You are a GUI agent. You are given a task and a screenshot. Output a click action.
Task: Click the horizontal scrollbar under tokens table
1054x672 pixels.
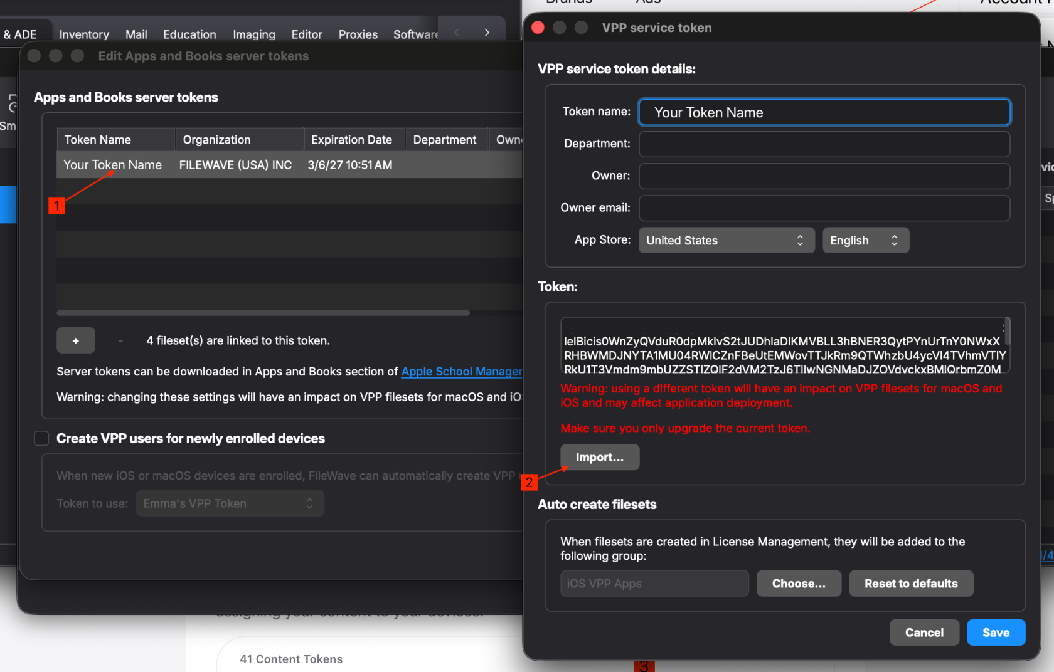pos(263,313)
